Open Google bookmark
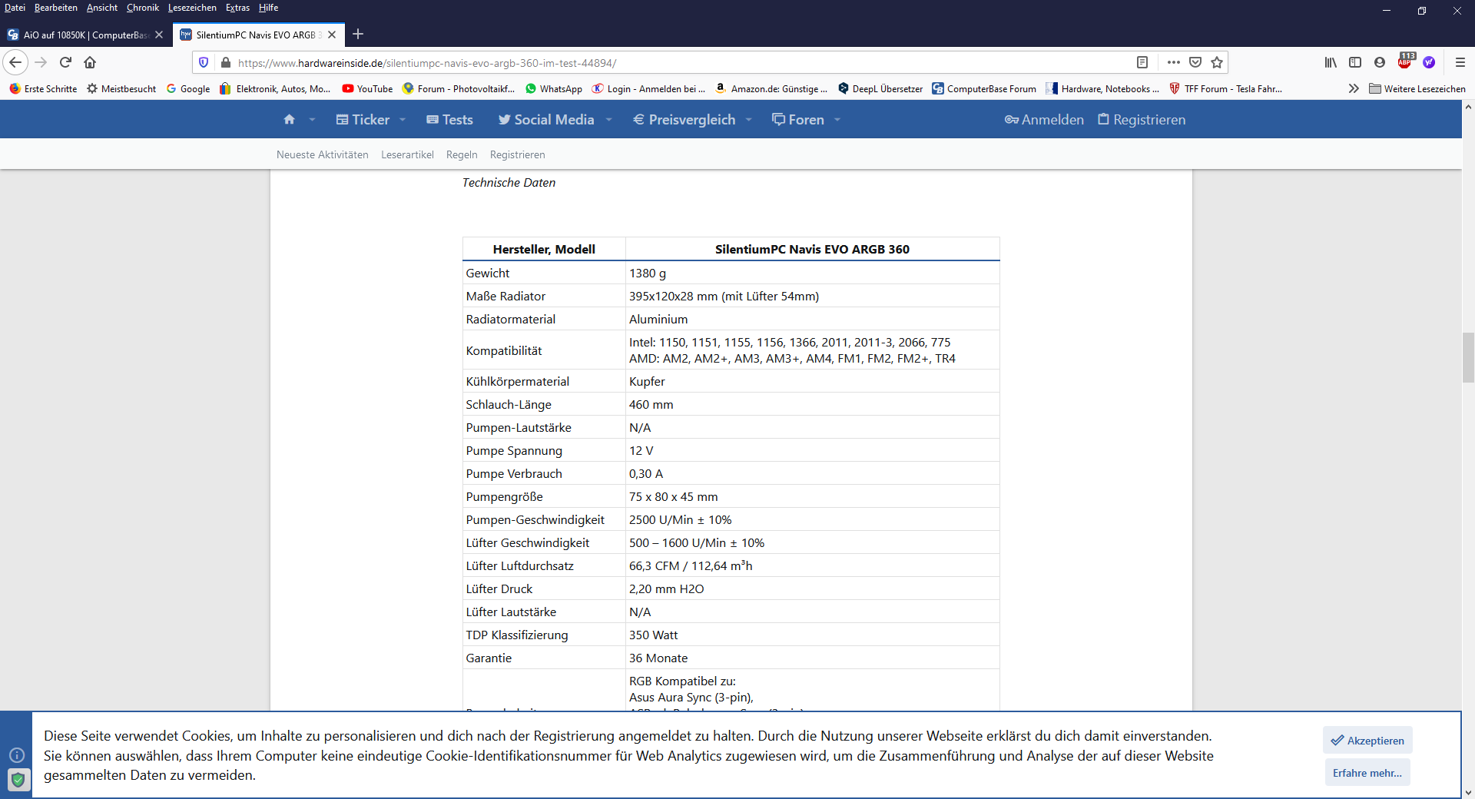 [188, 88]
